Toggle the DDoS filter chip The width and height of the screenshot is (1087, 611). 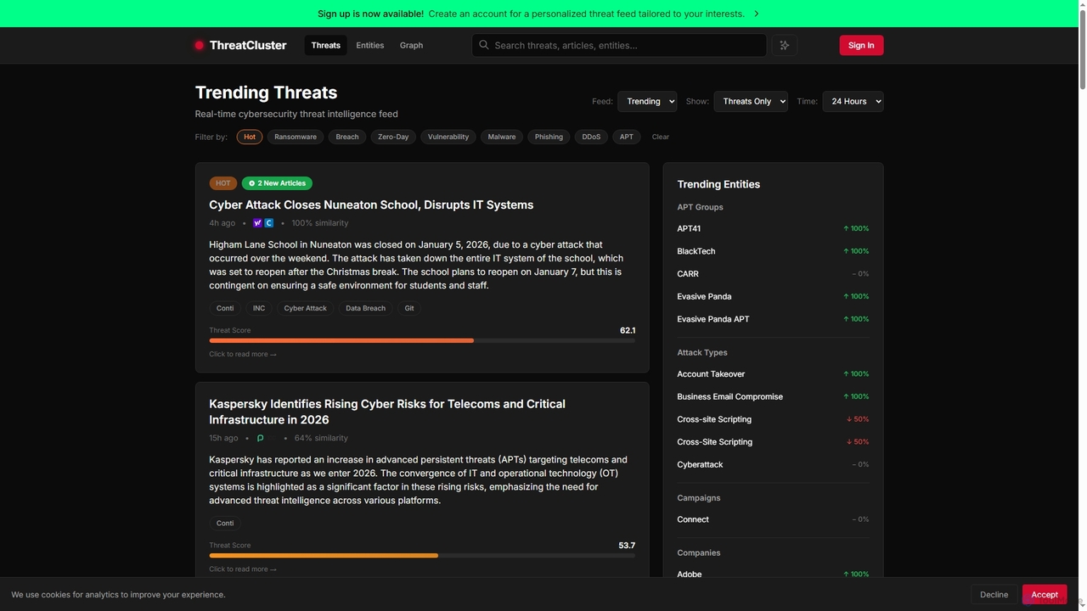[591, 137]
